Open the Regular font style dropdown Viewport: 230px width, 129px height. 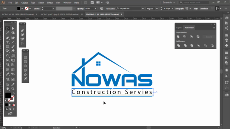(x=157, y=9)
